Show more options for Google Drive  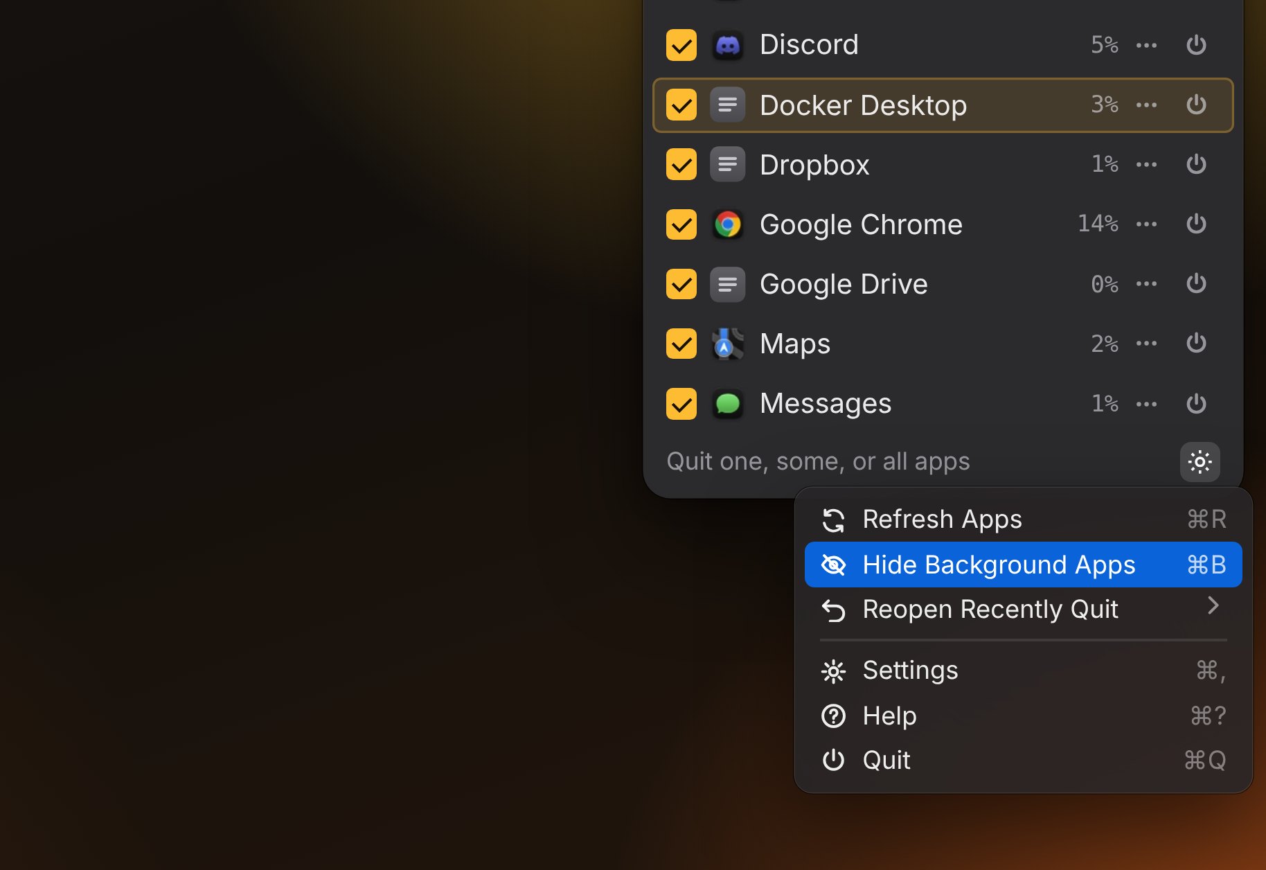[1146, 284]
